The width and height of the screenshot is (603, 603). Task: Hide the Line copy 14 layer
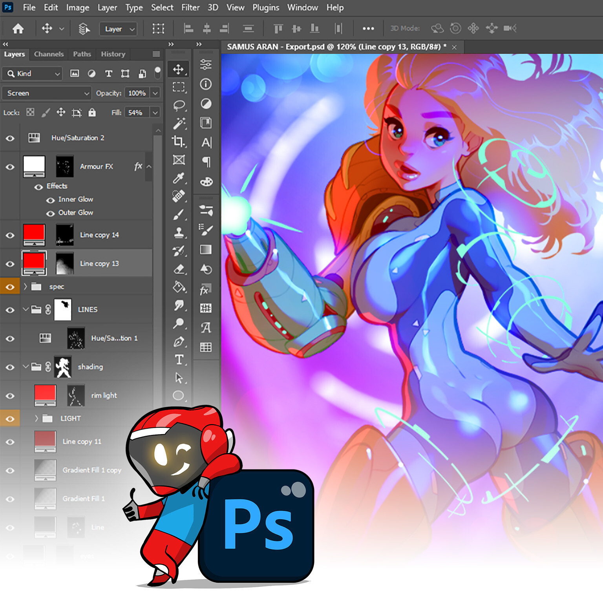click(10, 235)
